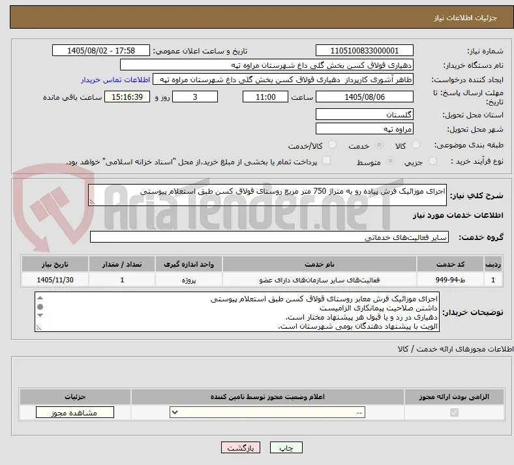Click the واحد اندازه گیری column header

pos(189,264)
